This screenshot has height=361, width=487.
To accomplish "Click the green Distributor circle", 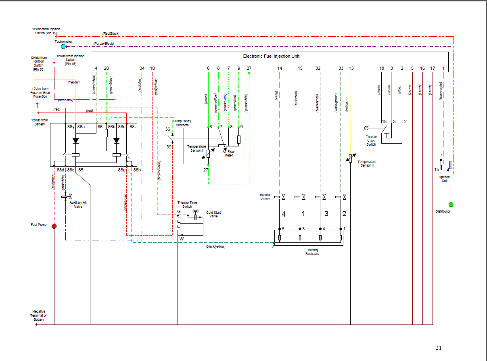I will (x=451, y=204).
